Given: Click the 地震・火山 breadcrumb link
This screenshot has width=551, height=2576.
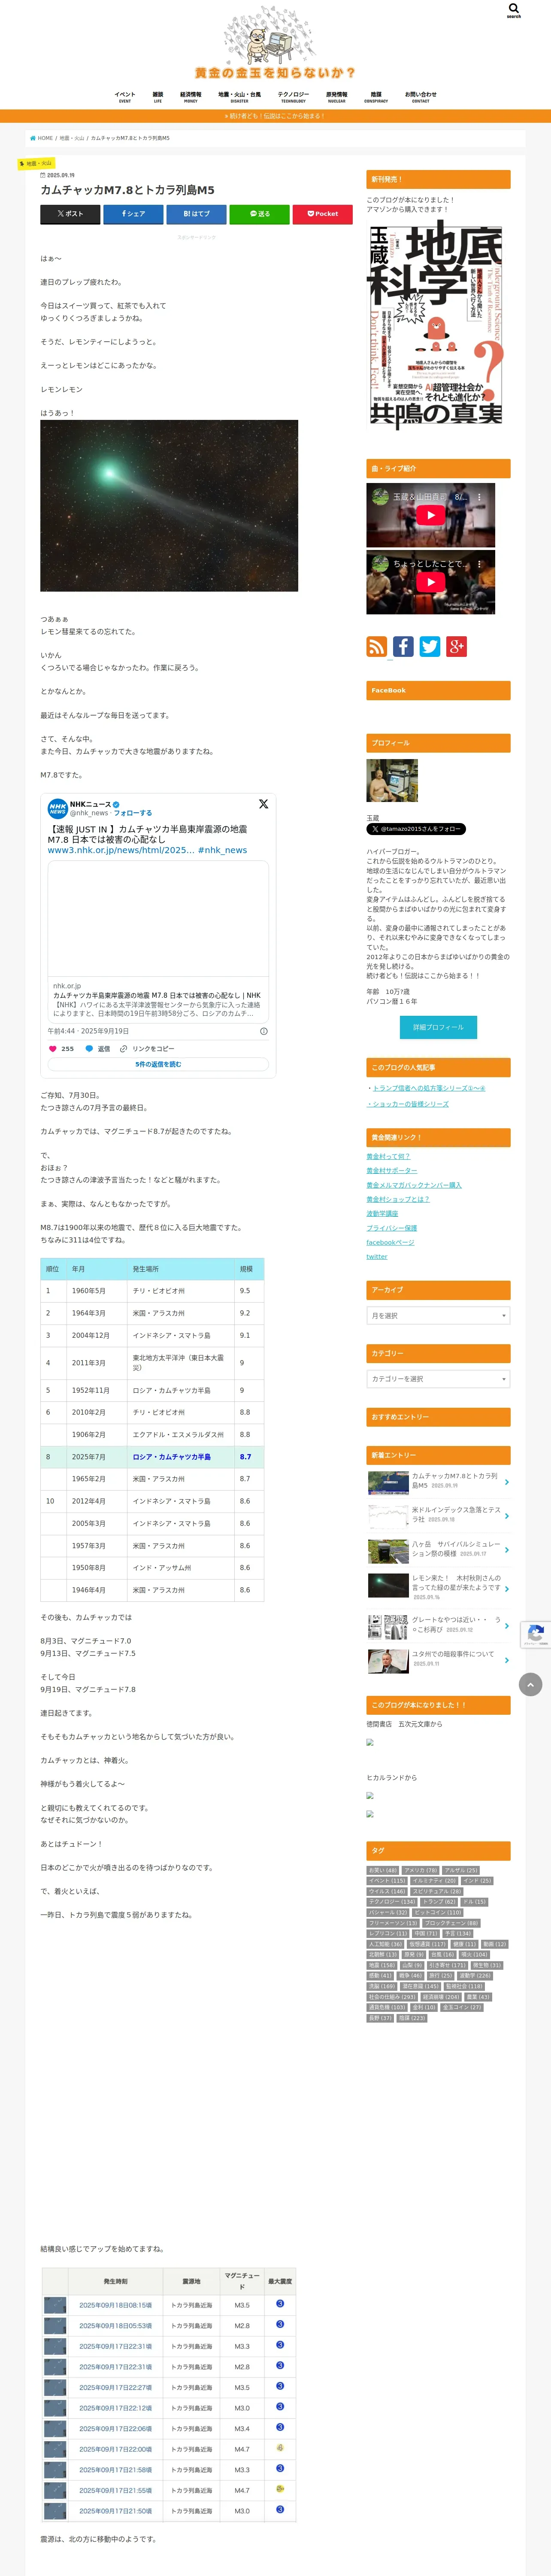Looking at the screenshot, I should click(x=72, y=138).
